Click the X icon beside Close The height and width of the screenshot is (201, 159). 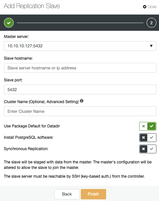click(x=145, y=7)
